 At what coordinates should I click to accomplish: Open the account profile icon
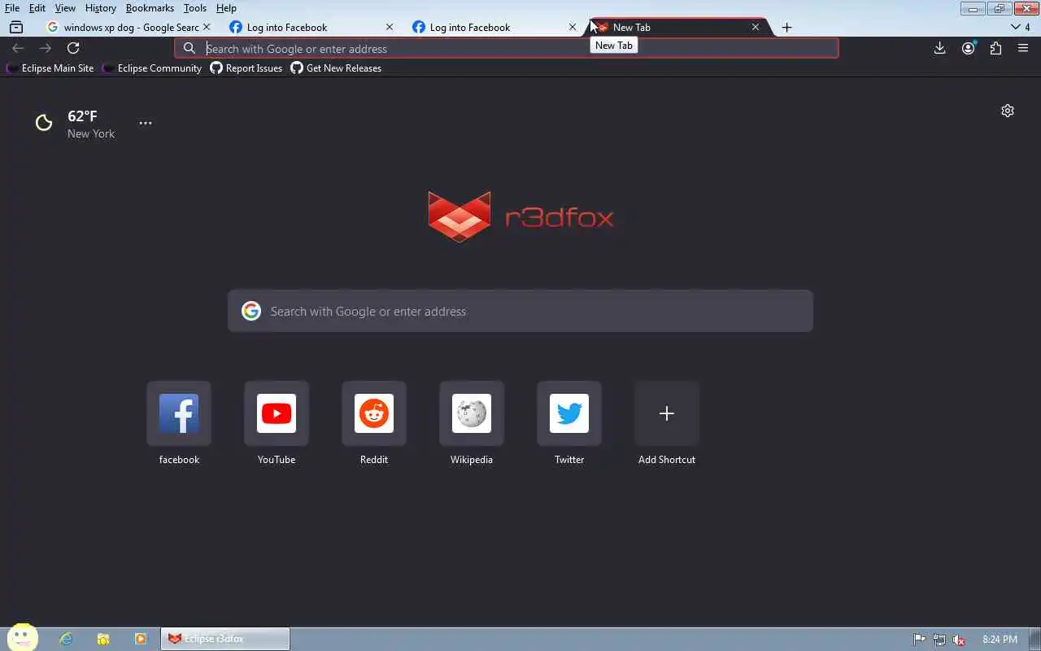point(968,49)
